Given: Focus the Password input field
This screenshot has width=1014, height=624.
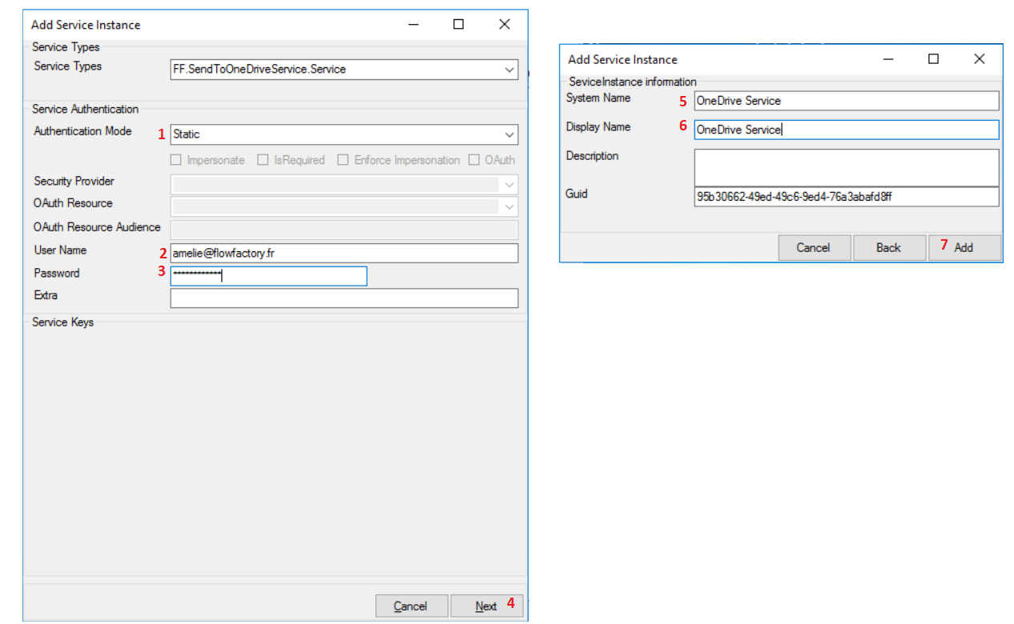Looking at the screenshot, I should click(269, 276).
